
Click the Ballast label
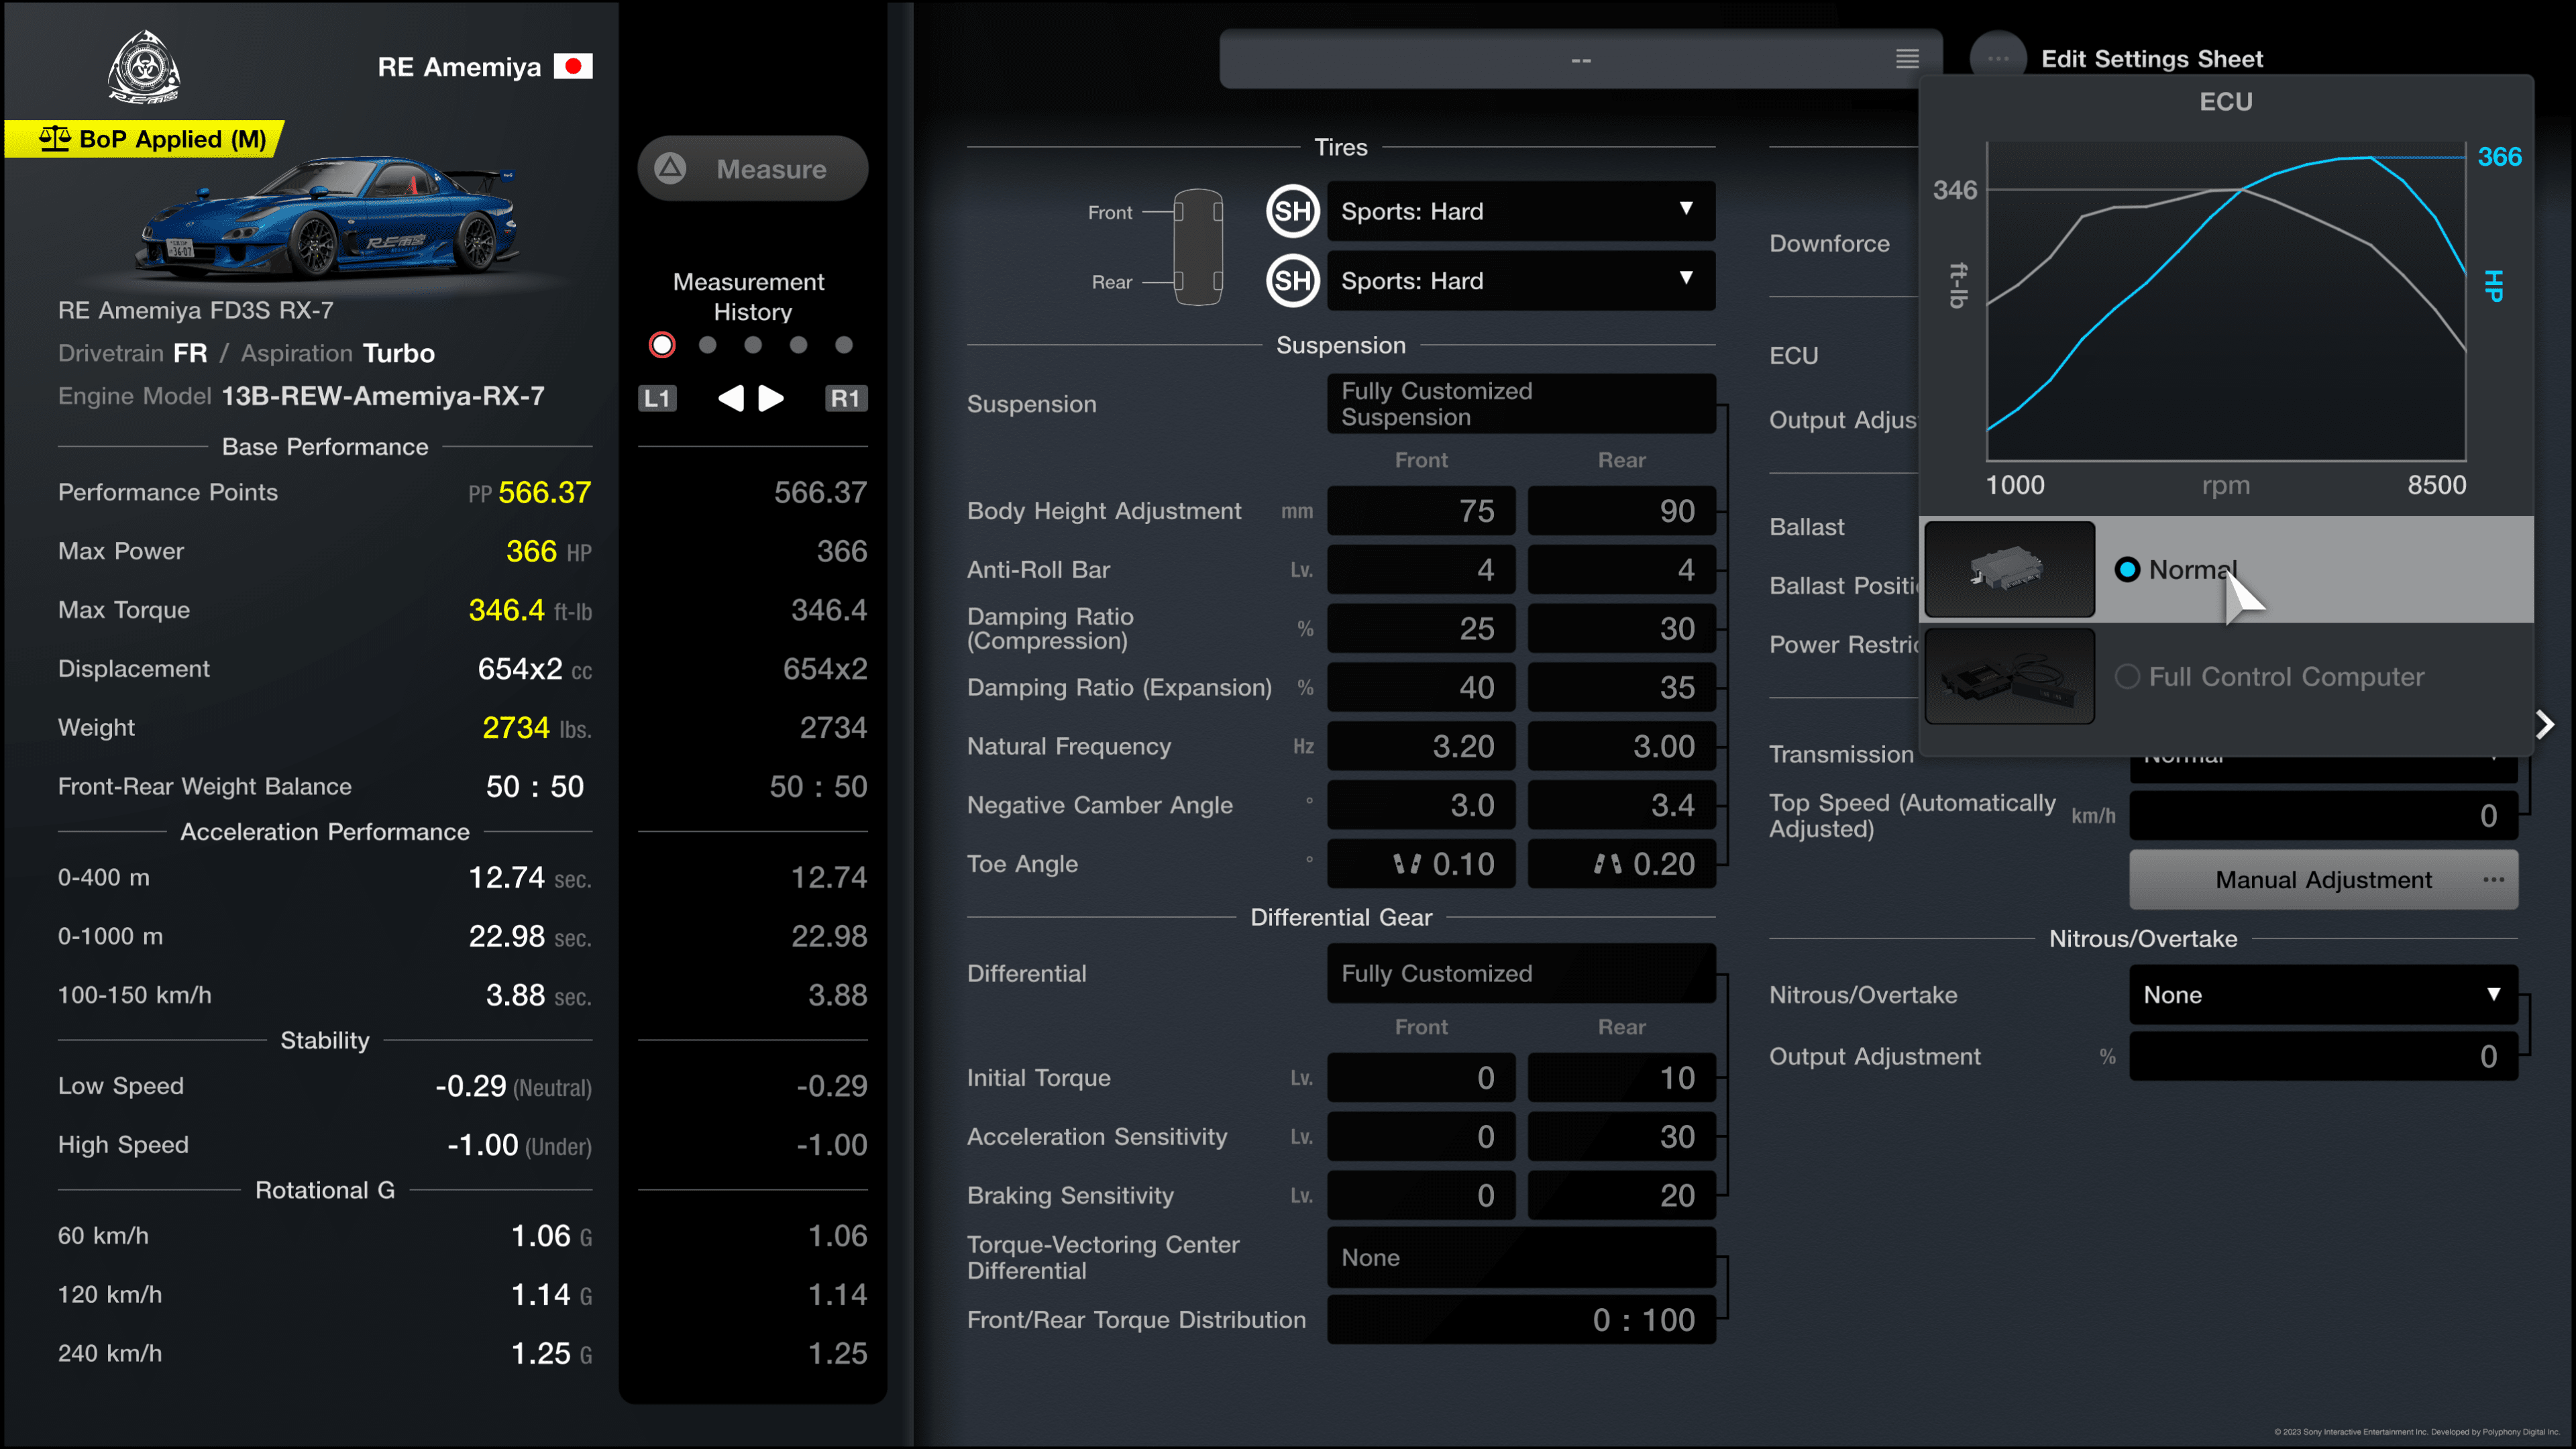tap(1806, 527)
